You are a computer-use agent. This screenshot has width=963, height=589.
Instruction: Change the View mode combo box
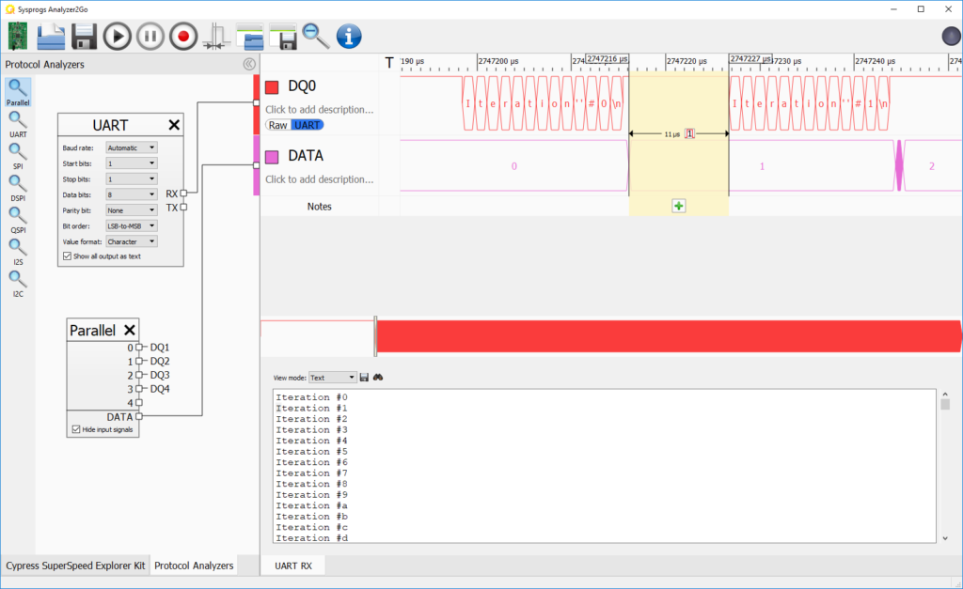pyautogui.click(x=332, y=377)
